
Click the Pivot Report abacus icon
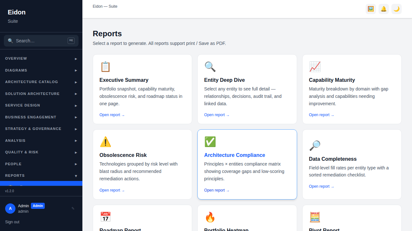click(x=315, y=217)
